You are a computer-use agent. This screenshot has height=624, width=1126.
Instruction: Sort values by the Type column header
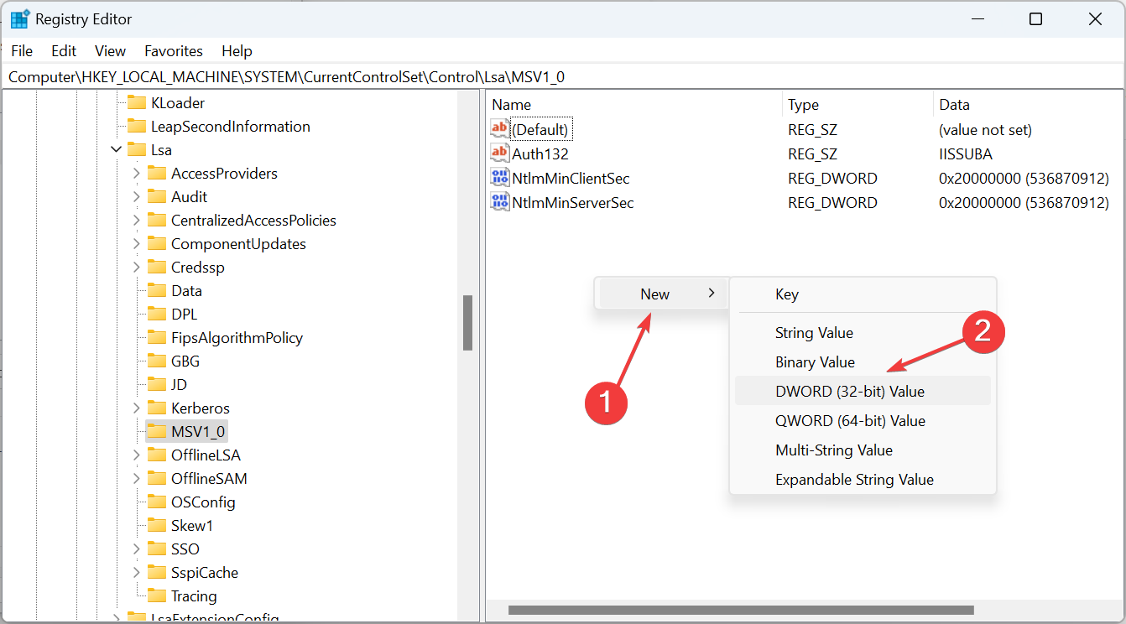point(858,105)
